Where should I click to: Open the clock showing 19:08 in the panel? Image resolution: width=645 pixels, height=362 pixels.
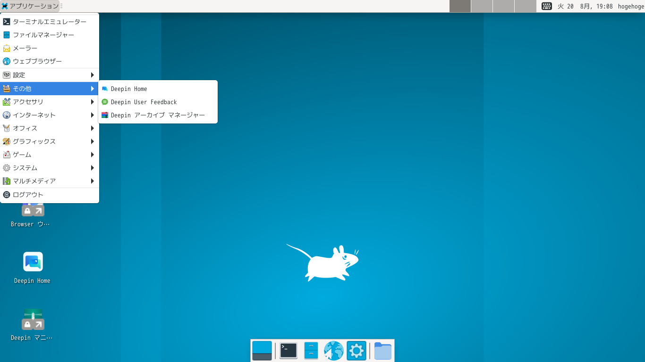585,6
